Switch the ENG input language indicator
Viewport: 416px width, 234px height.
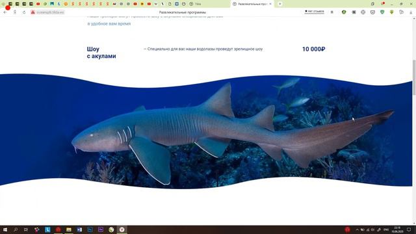click(x=386, y=229)
